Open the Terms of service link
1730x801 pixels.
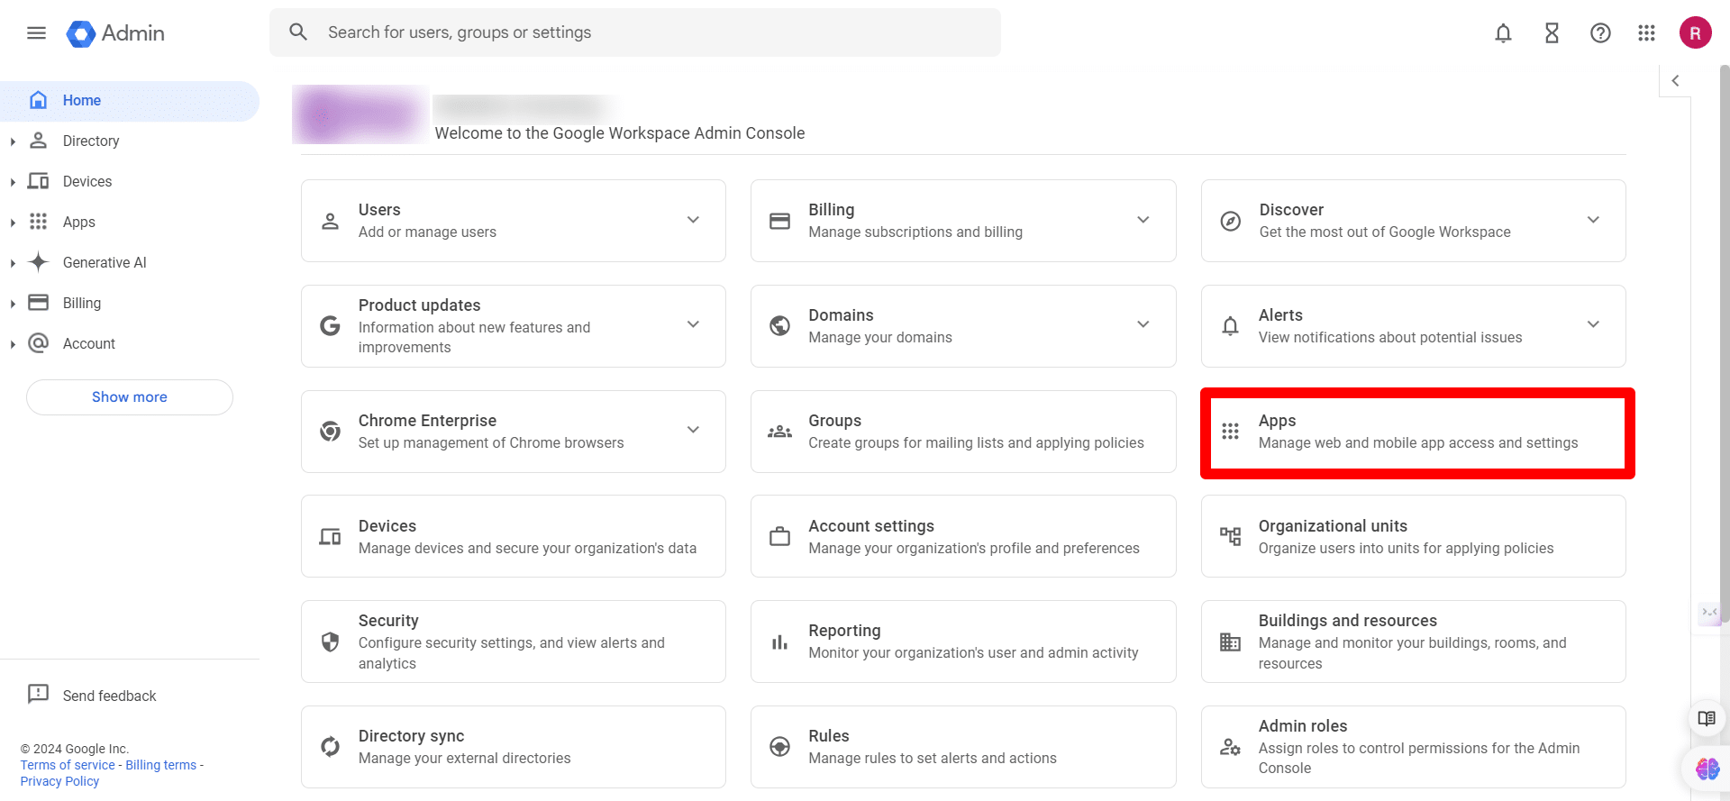pyautogui.click(x=68, y=765)
